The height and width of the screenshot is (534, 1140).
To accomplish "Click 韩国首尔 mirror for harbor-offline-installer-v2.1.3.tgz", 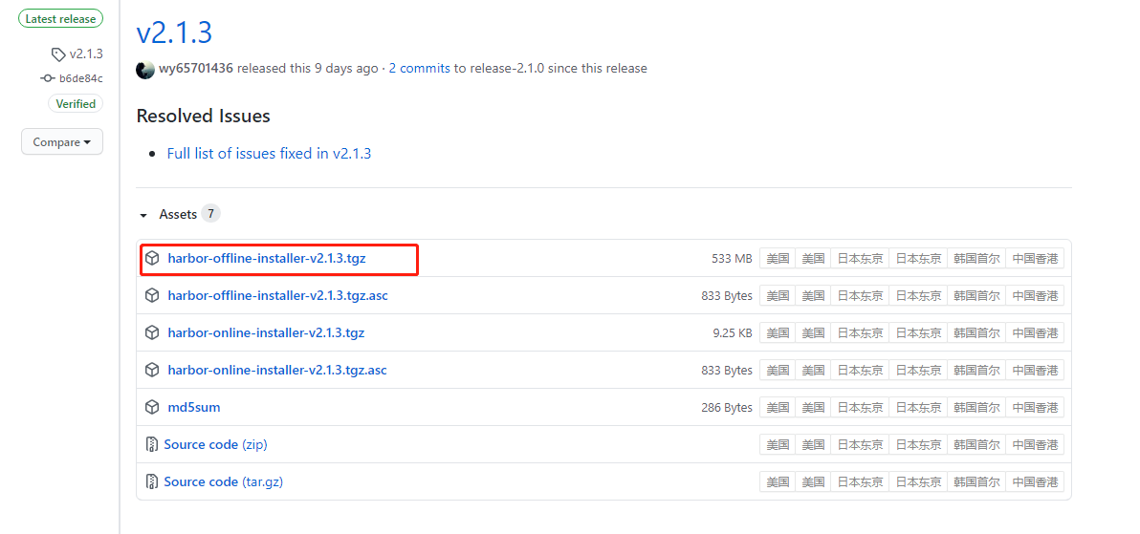I will 976,258.
